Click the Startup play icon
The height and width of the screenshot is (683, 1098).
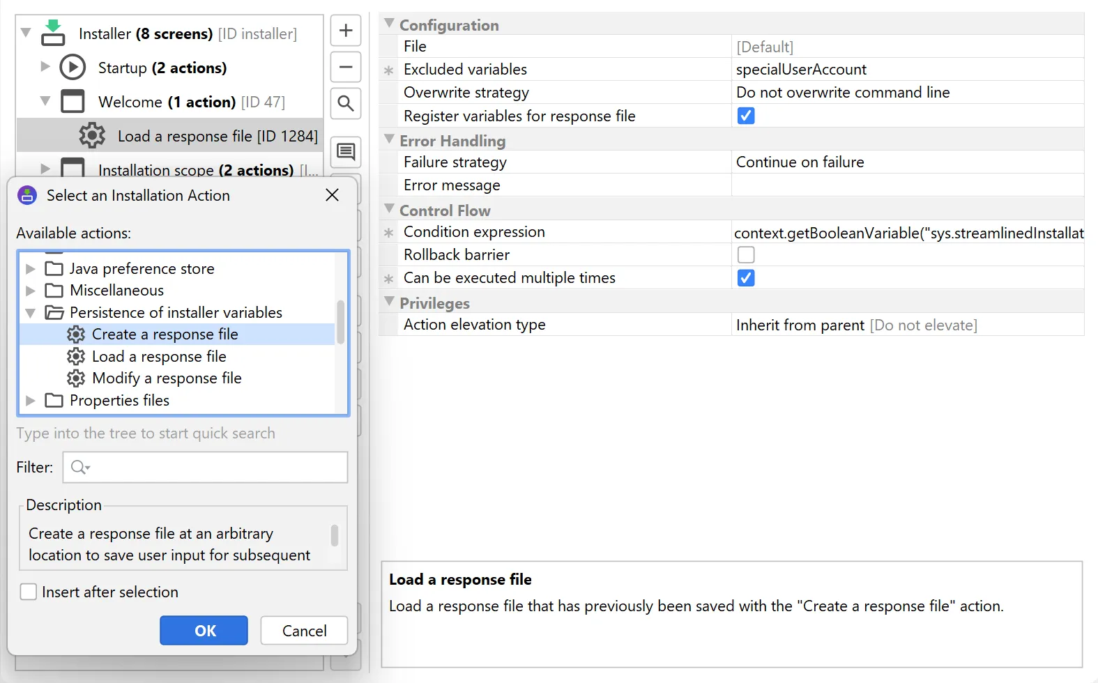73,68
